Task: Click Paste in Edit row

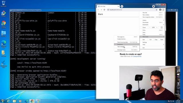Action: point(162,39)
